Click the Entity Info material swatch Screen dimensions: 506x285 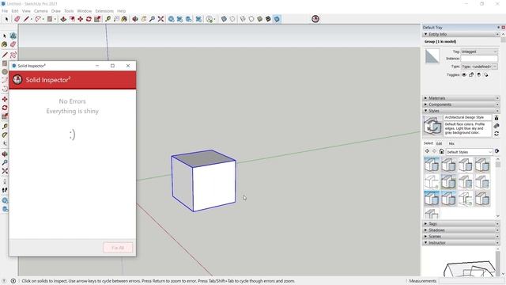tap(432, 56)
